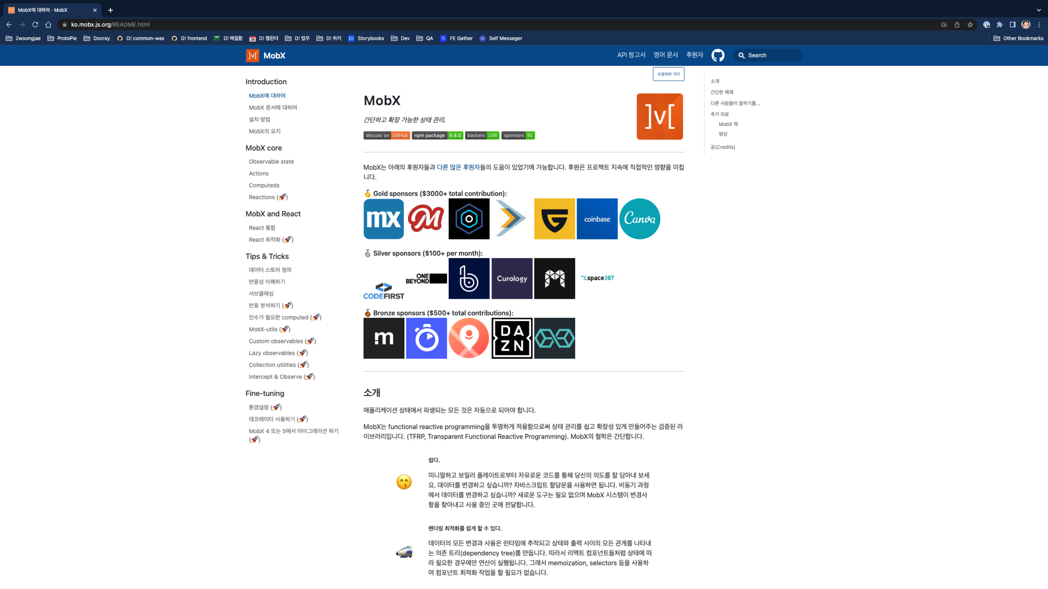This screenshot has height=589, width=1048.
Task: Expand the tab search chevron
Action: tap(1039, 10)
